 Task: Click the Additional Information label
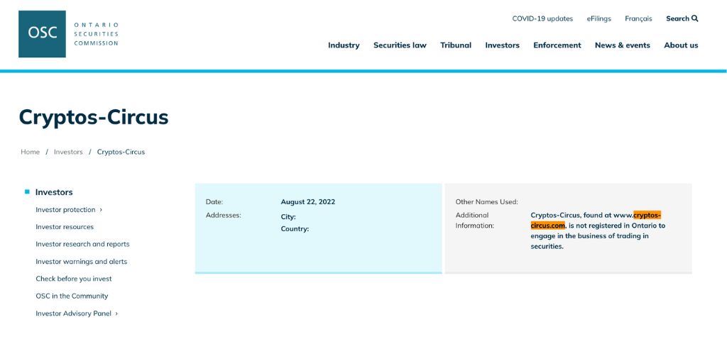[475, 221]
